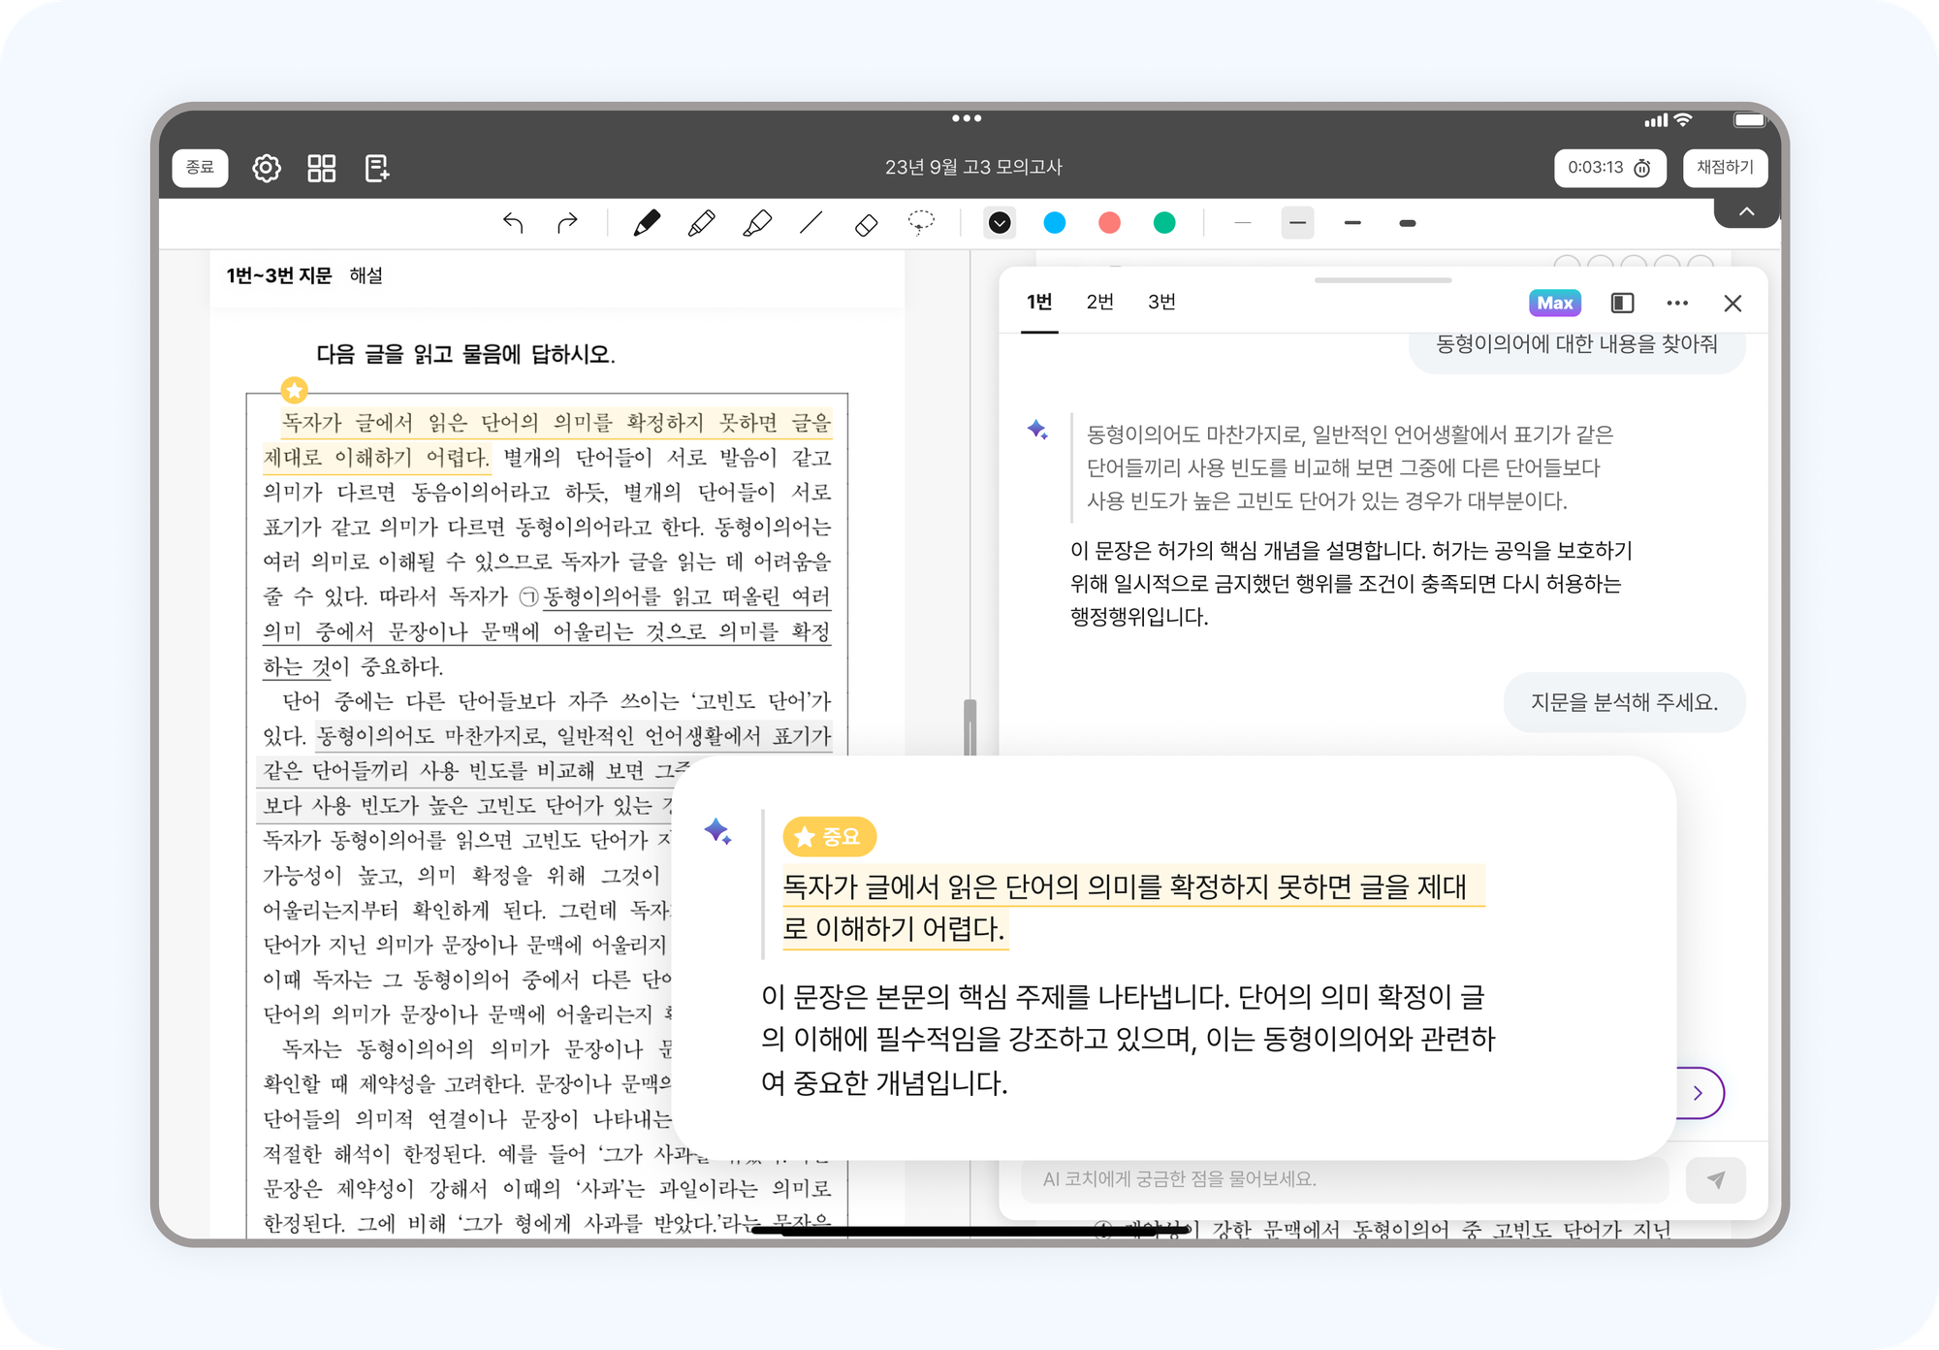Select the pen drawing tool

pyautogui.click(x=647, y=224)
